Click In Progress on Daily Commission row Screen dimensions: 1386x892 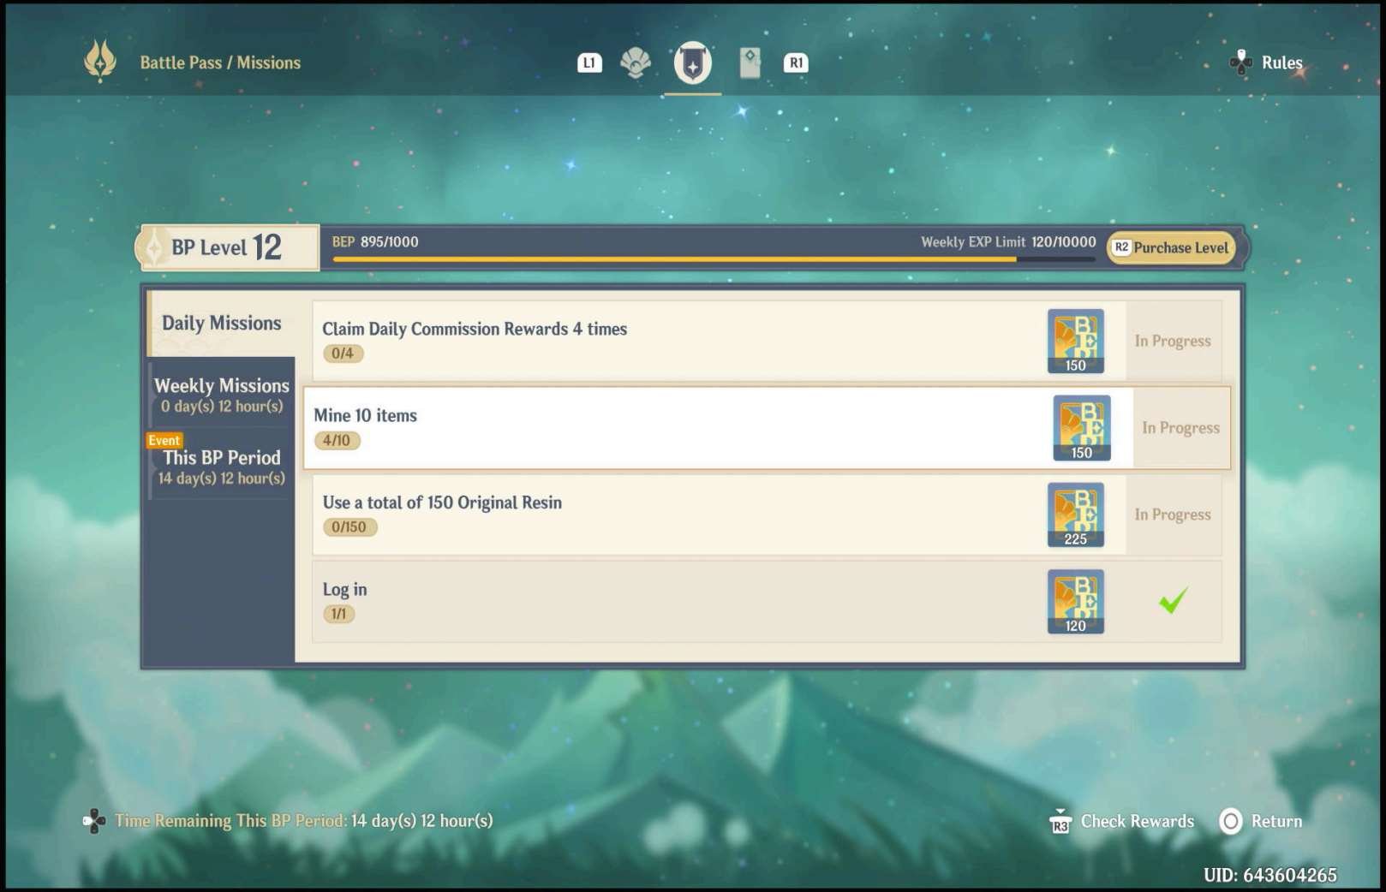click(1173, 341)
